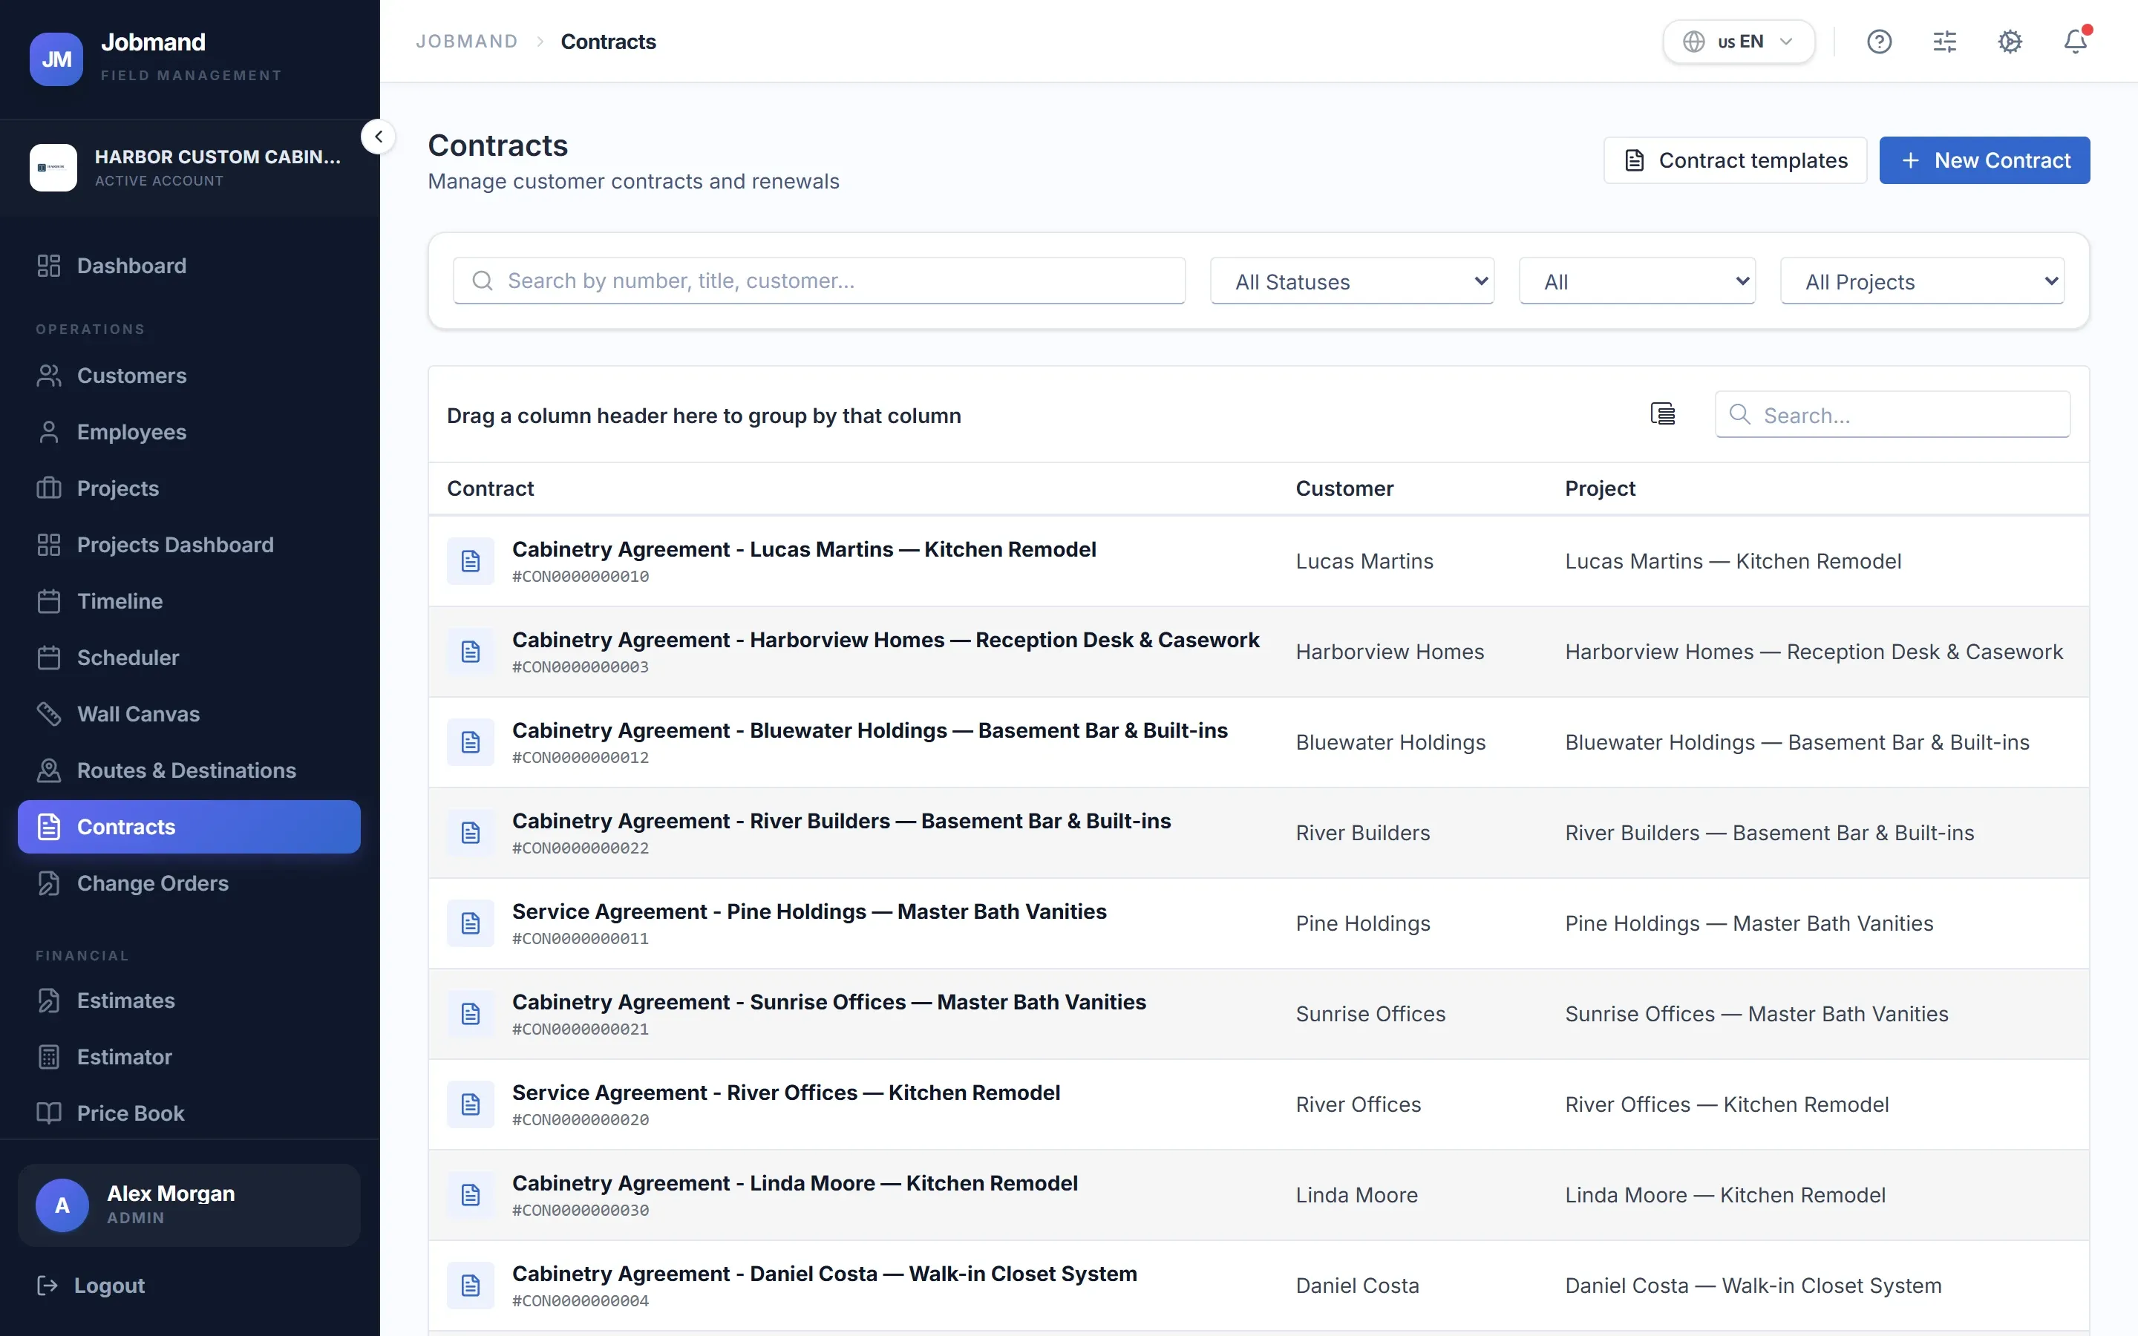Click JOBMAND breadcrumb link

(x=466, y=42)
